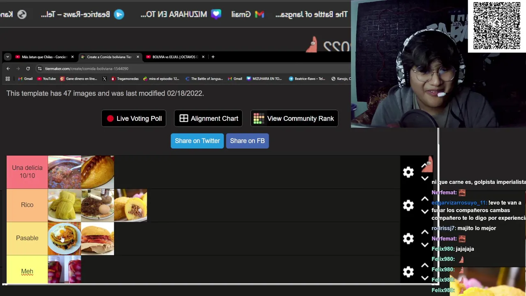
Task: Select the red drink jars image in Meh tier
Action: [x=65, y=270]
